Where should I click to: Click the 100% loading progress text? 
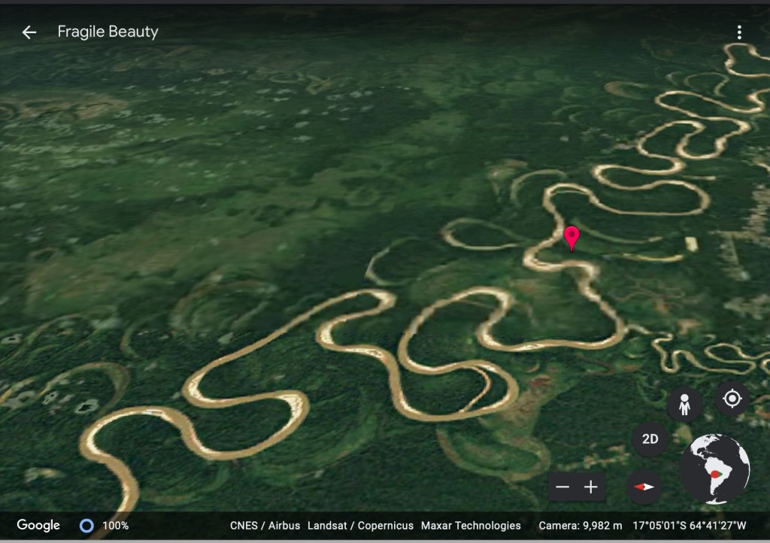(115, 526)
